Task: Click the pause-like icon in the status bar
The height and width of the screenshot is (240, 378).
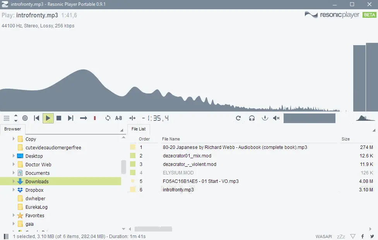Action: click(6, 237)
